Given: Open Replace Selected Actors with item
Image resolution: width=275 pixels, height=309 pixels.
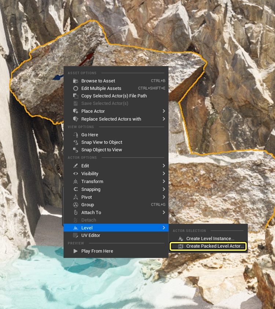Looking at the screenshot, I should pyautogui.click(x=116, y=119).
